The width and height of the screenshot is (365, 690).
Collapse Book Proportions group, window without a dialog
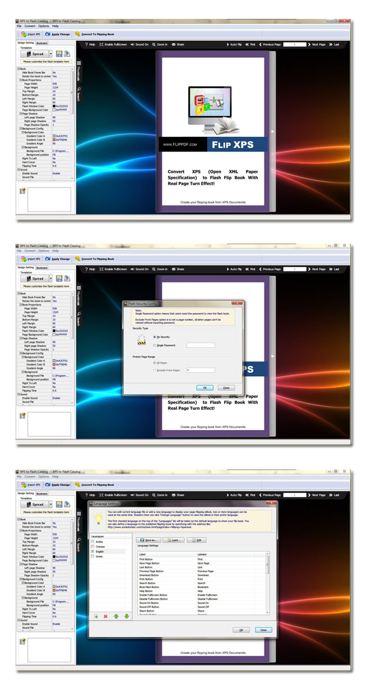(21, 80)
